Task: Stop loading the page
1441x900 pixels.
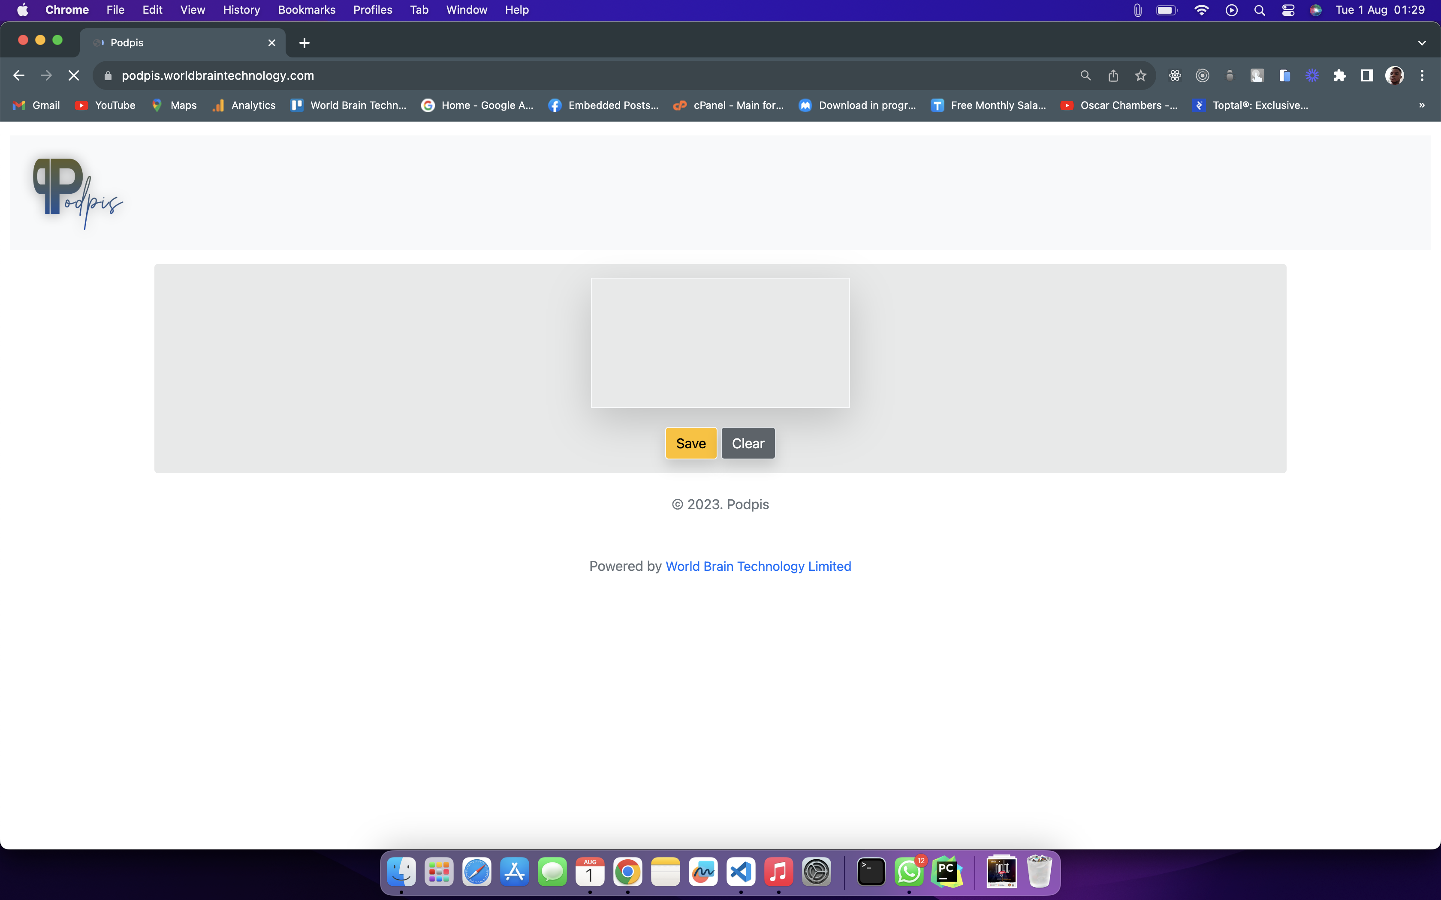Action: click(74, 75)
